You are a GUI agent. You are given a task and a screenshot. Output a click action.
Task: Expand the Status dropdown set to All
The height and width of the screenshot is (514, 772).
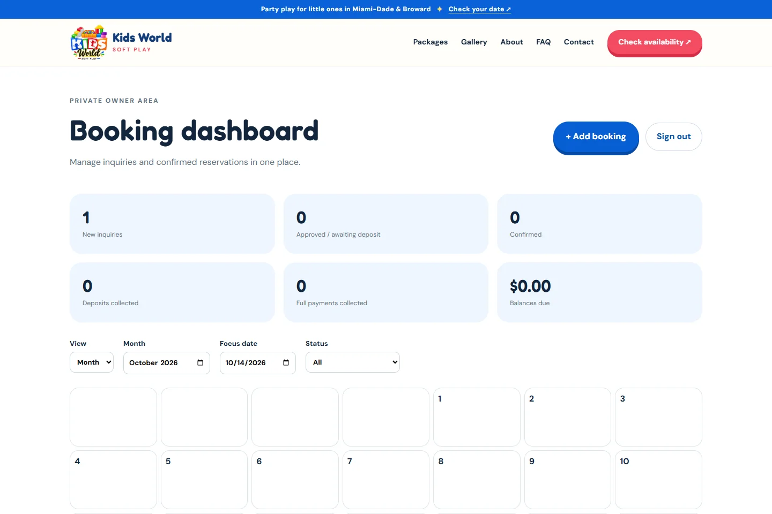[x=353, y=362]
